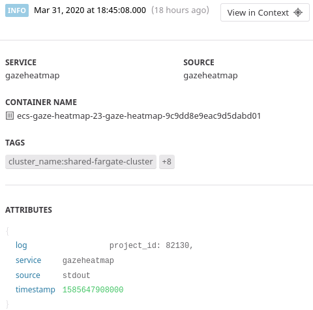Collapse the attributes JSON opening brace
Image resolution: width=313 pixels, height=310 pixels.
7,231
